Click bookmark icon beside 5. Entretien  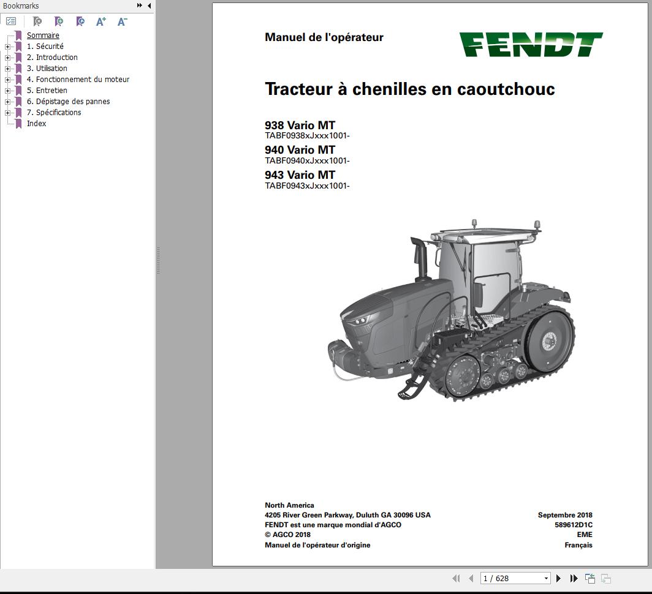[18, 91]
